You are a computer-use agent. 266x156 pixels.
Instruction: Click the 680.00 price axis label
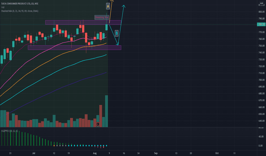pos(261,93)
